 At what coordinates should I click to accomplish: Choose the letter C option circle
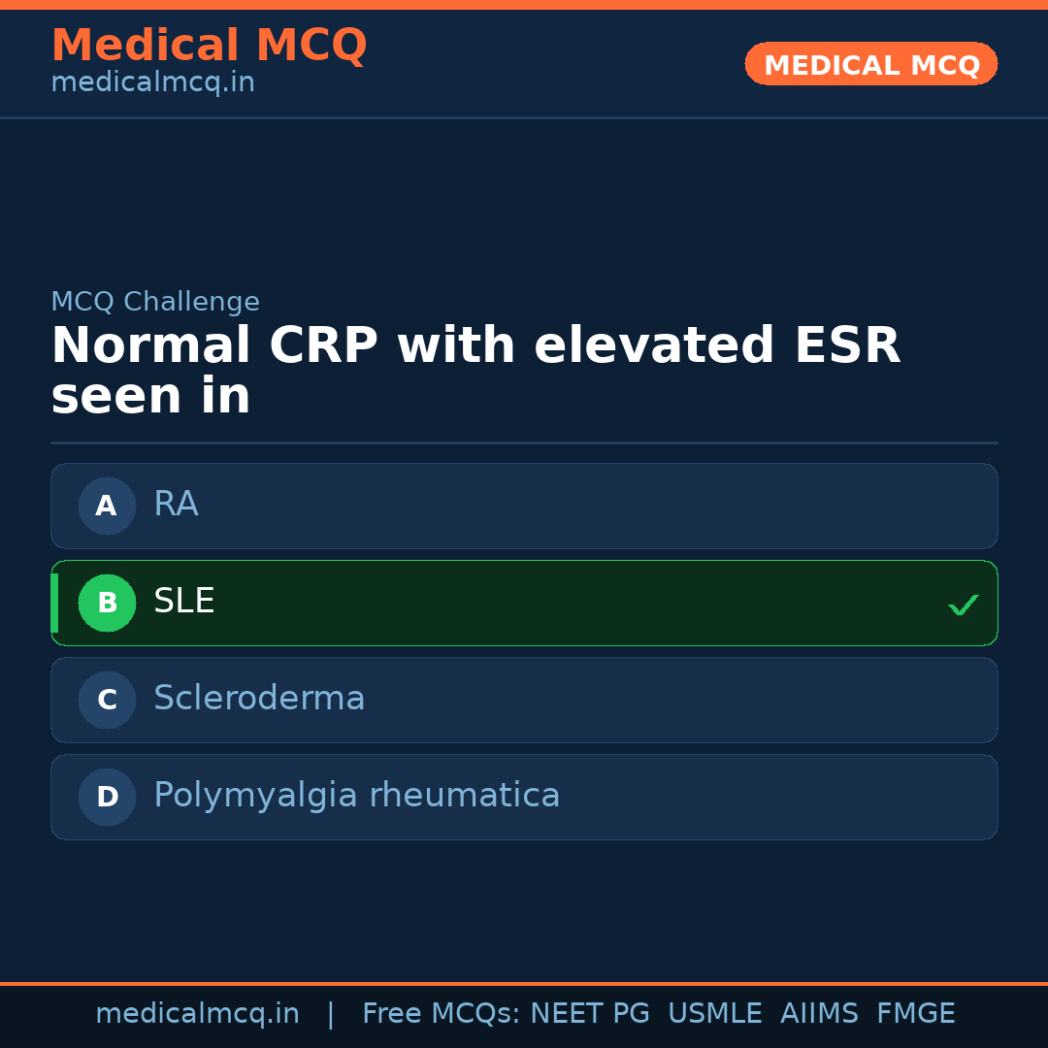coord(107,700)
